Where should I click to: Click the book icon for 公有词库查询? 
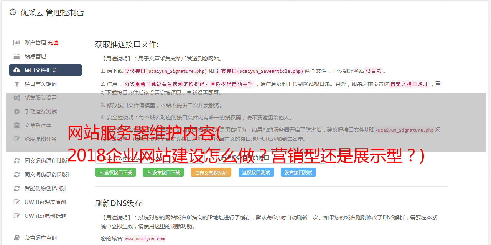tap(17, 238)
